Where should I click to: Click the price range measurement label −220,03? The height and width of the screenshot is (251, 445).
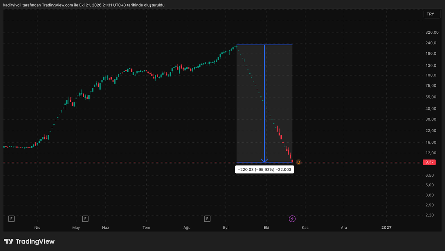click(265, 170)
